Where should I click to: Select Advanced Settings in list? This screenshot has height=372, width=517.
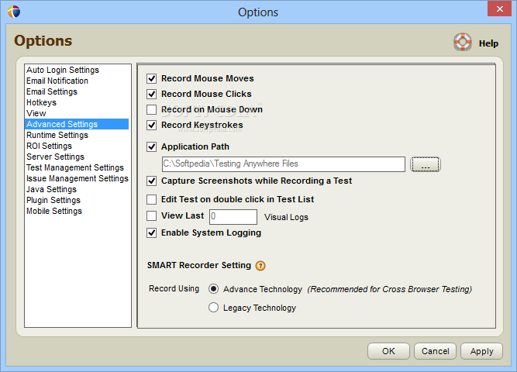point(77,124)
